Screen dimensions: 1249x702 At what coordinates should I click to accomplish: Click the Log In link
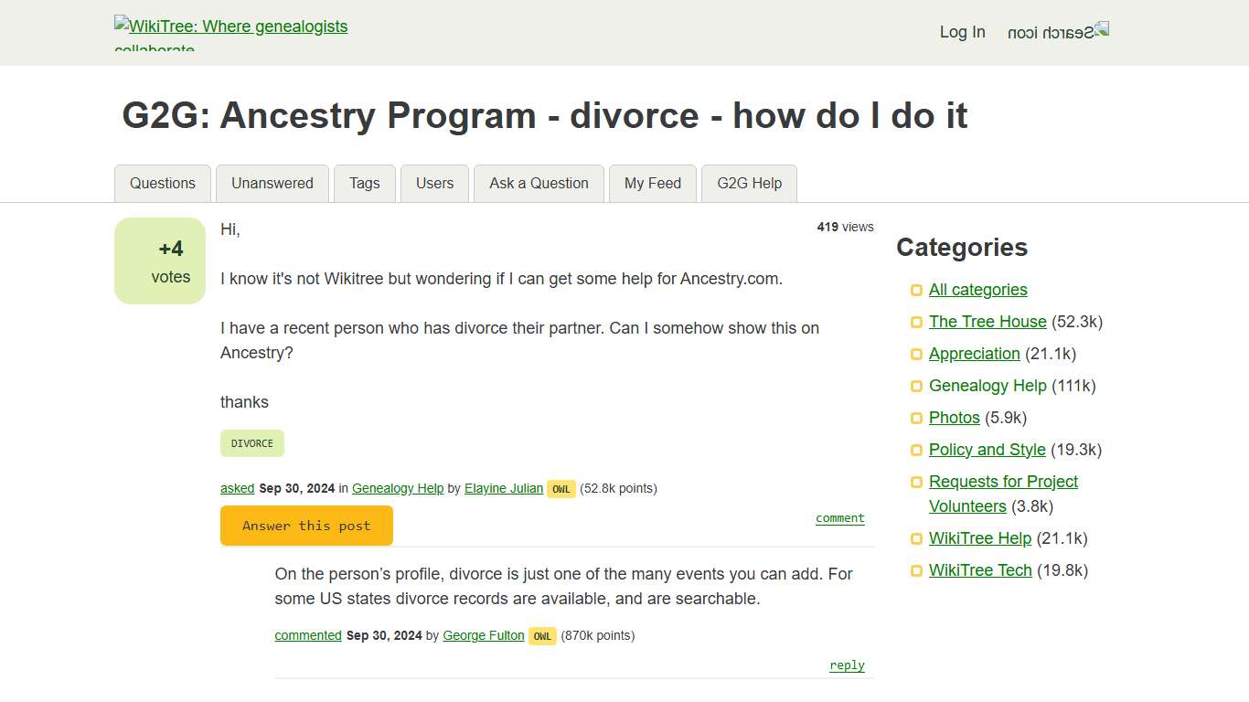[x=962, y=31]
